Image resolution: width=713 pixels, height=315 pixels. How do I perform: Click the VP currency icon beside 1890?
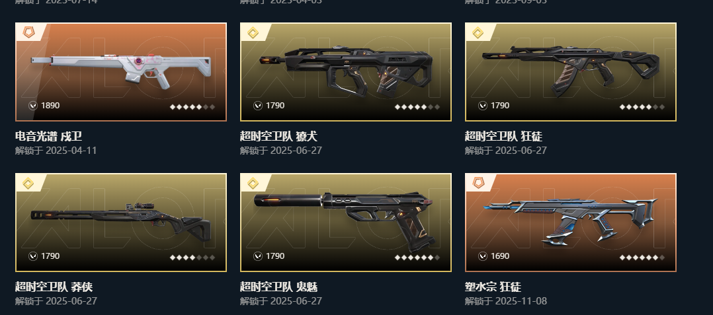tap(33, 106)
